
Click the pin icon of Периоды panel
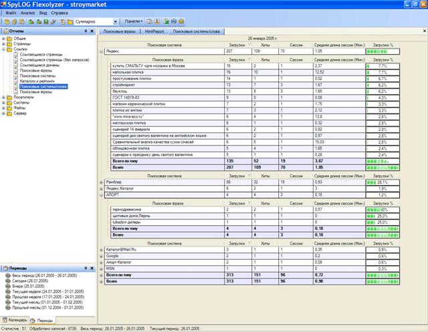86,269
